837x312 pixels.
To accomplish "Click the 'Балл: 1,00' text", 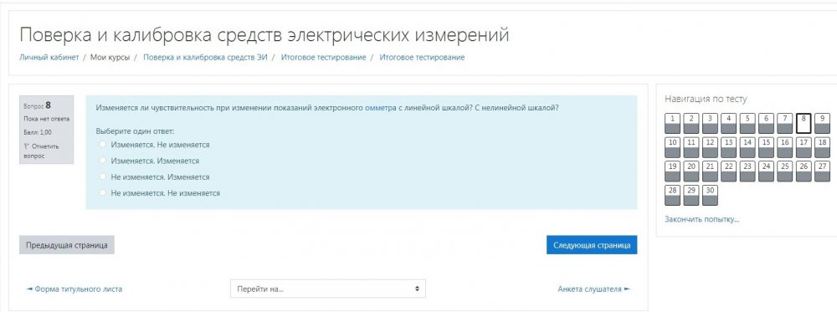I will 38,132.
